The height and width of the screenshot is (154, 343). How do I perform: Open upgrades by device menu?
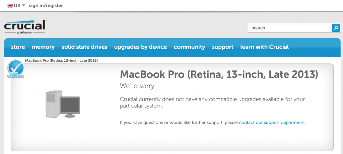pos(140,47)
